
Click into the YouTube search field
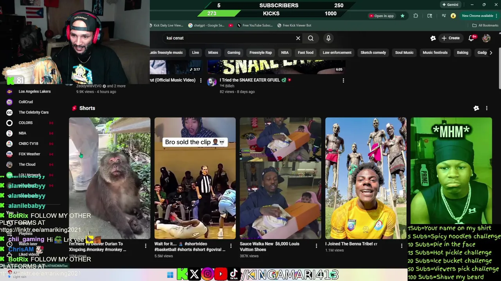tap(229, 38)
